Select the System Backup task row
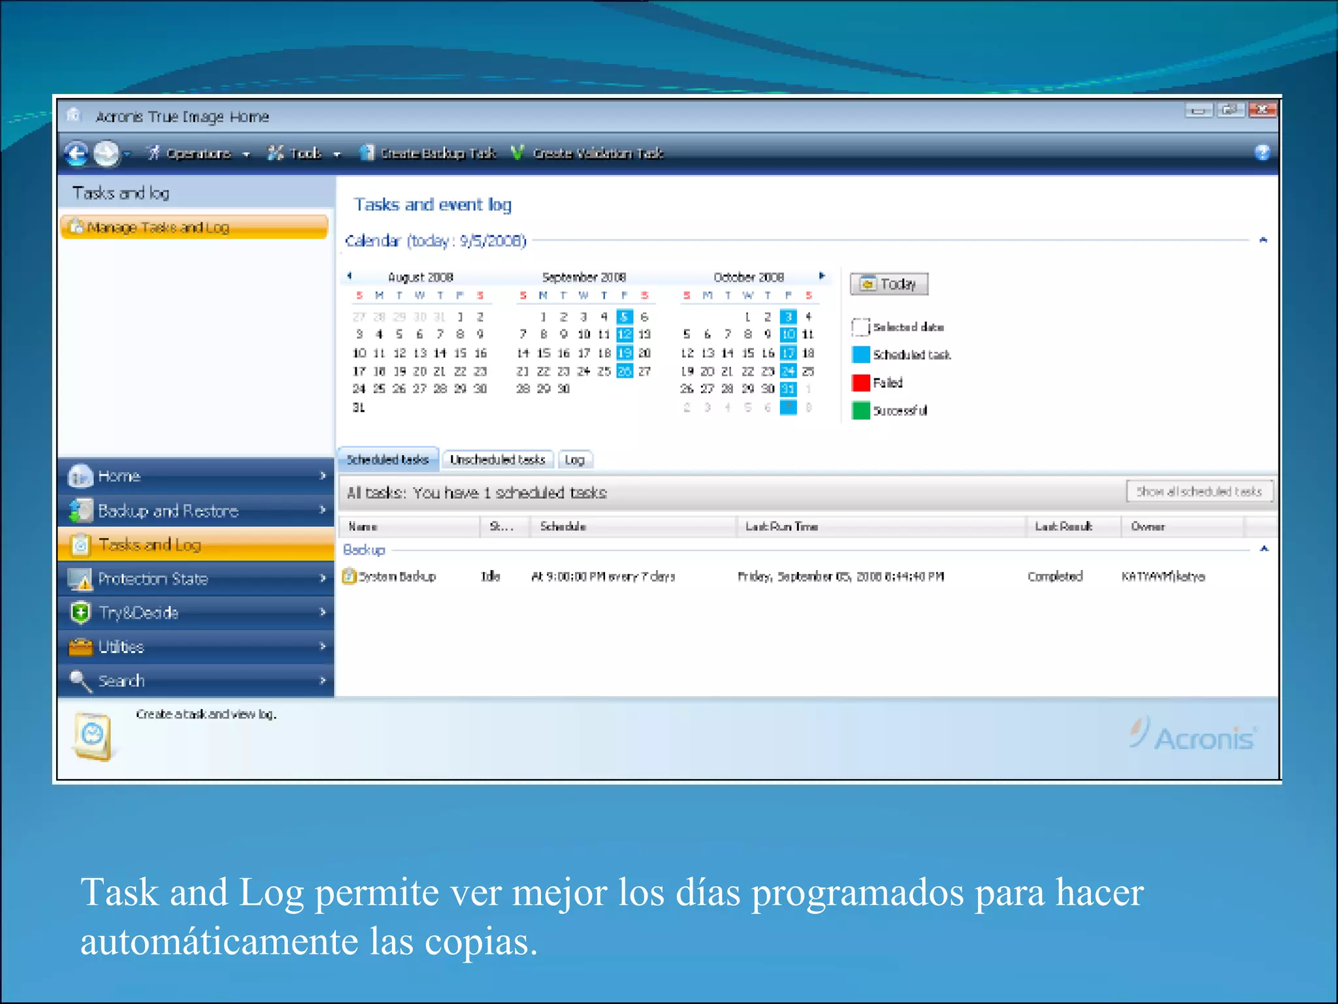Image resolution: width=1338 pixels, height=1004 pixels. (x=808, y=577)
